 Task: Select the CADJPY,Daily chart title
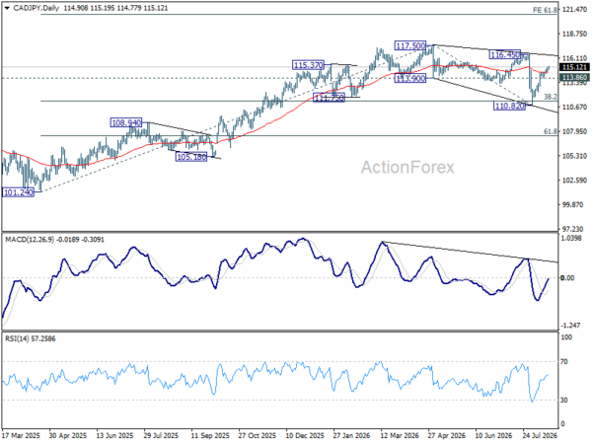coord(36,8)
